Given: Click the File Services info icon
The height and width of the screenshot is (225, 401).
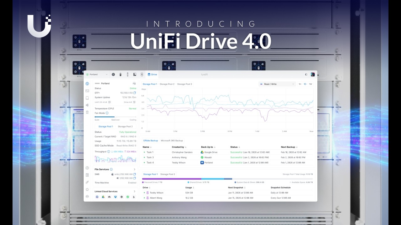Looking at the screenshot, I should [111, 169].
